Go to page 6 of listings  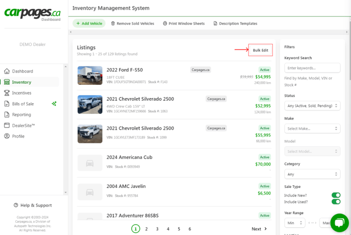(x=190, y=229)
